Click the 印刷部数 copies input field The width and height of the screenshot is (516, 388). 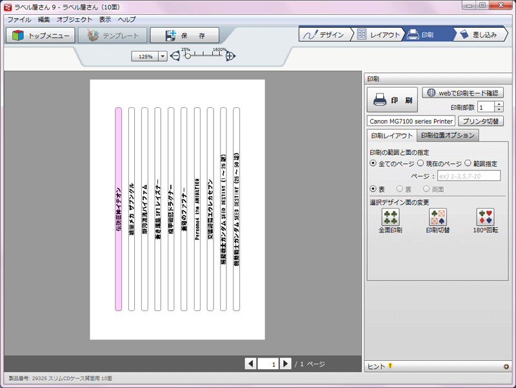486,107
